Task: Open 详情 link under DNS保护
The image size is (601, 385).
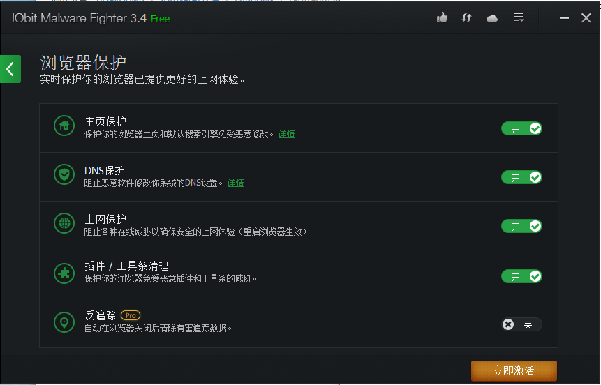Action: coord(236,183)
